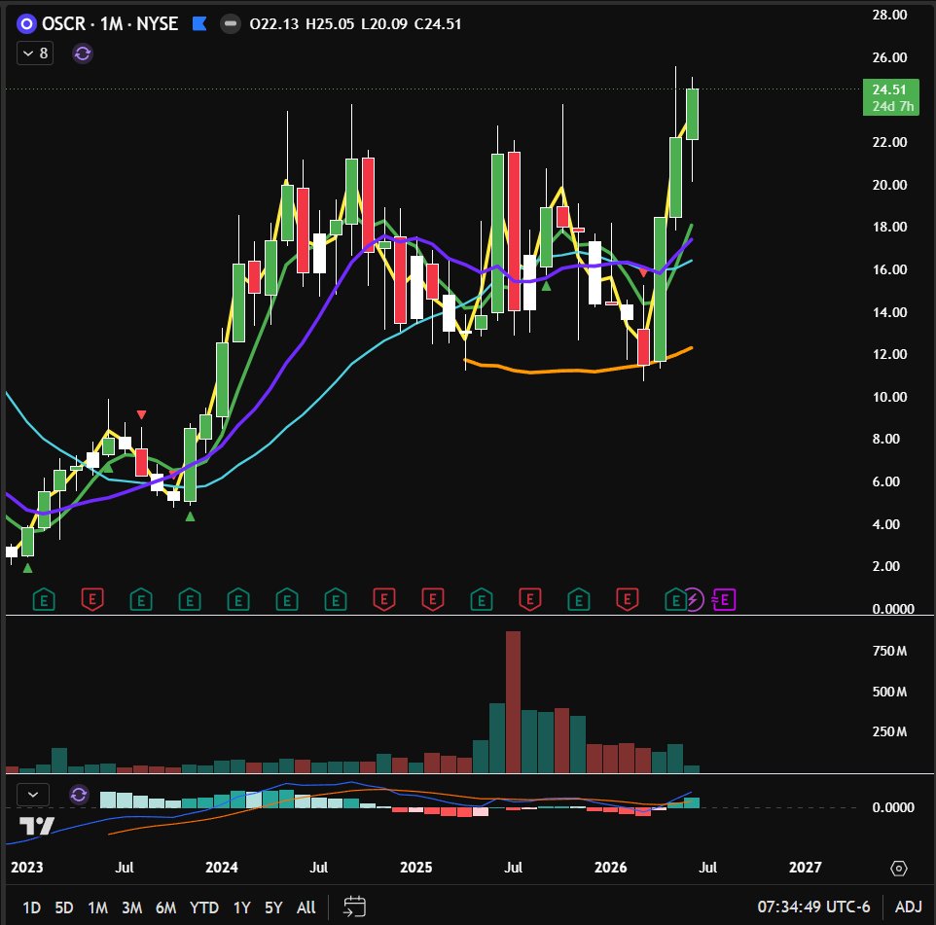The height and width of the screenshot is (925, 936).
Task: Click the green earnings E just after 2024 label
Action: pos(238,600)
